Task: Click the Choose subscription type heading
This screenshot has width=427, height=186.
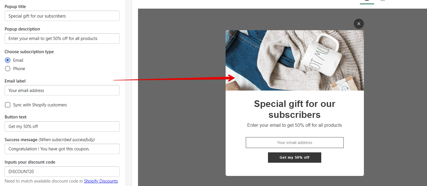Action: point(29,52)
